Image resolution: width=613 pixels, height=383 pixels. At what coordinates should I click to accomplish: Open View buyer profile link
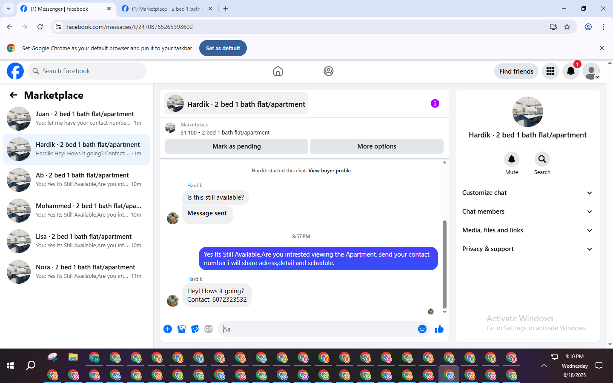tap(329, 171)
